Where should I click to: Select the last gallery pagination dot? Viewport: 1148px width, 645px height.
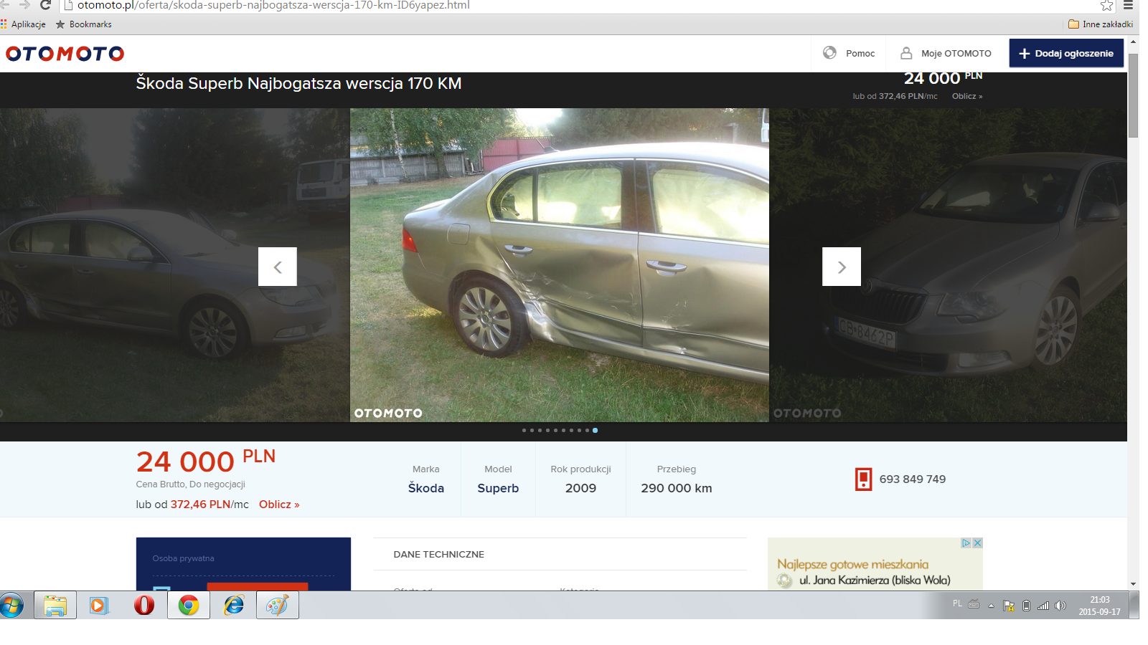click(x=595, y=431)
